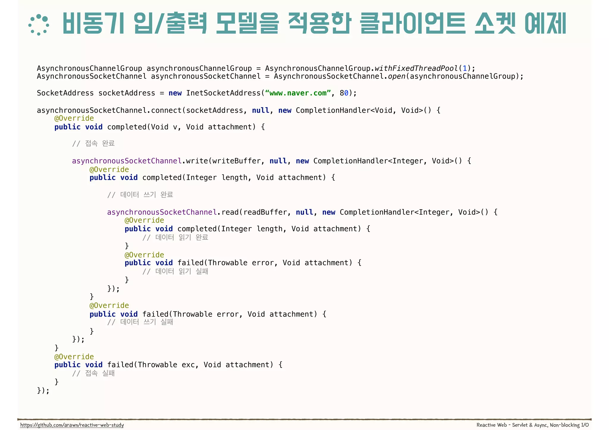The image size is (609, 430).
Task: Click the final '});' closing line
Action: click(43, 390)
